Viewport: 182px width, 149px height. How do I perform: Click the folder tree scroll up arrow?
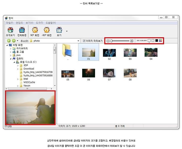(55, 45)
